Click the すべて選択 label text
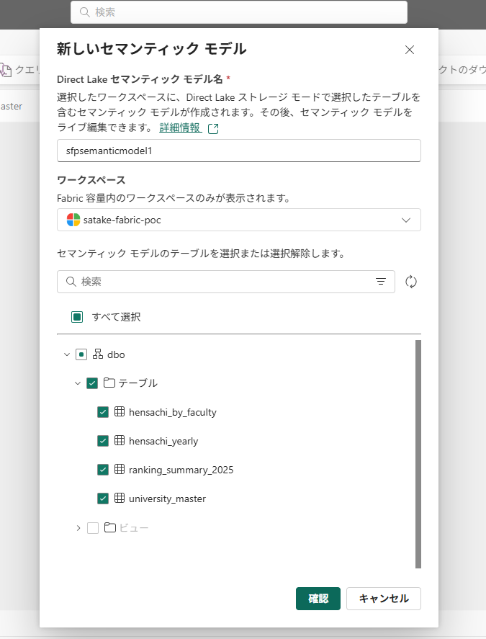This screenshot has width=486, height=639. pyautogui.click(x=116, y=317)
